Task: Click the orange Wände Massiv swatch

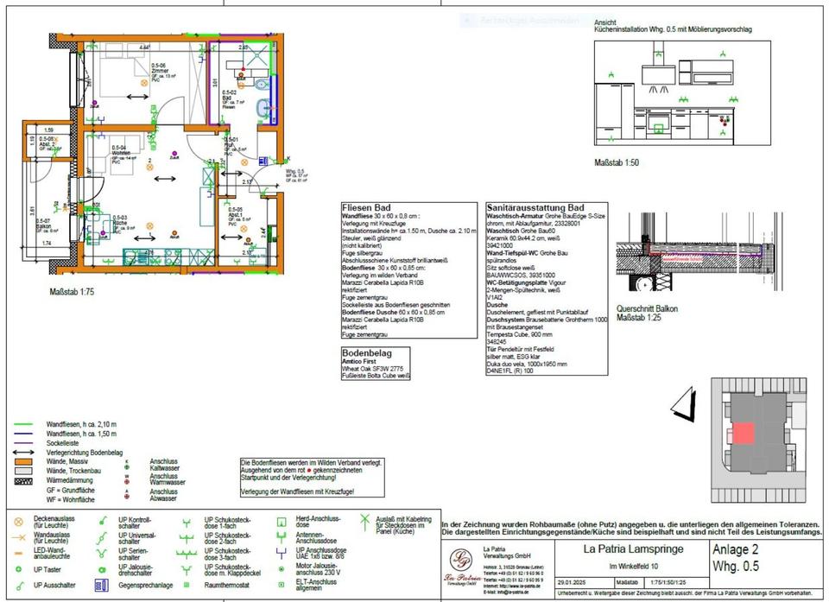Action: click(x=25, y=461)
